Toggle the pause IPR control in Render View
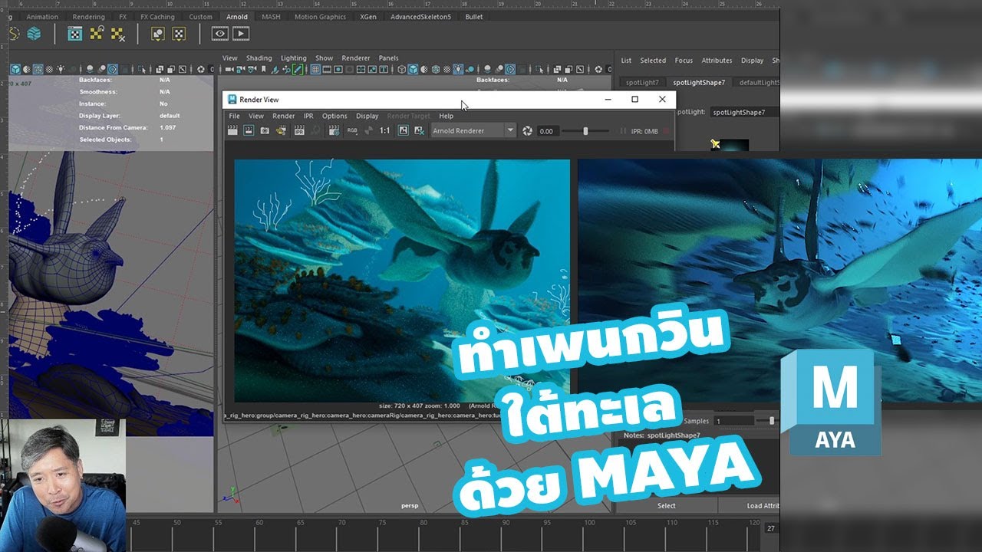The height and width of the screenshot is (552, 982). pos(623,131)
